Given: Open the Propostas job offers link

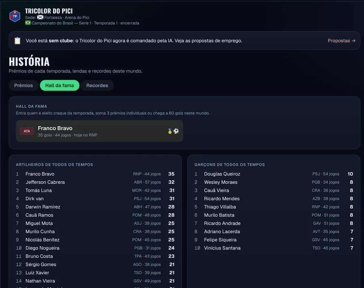Looking at the screenshot, I should pos(342,41).
